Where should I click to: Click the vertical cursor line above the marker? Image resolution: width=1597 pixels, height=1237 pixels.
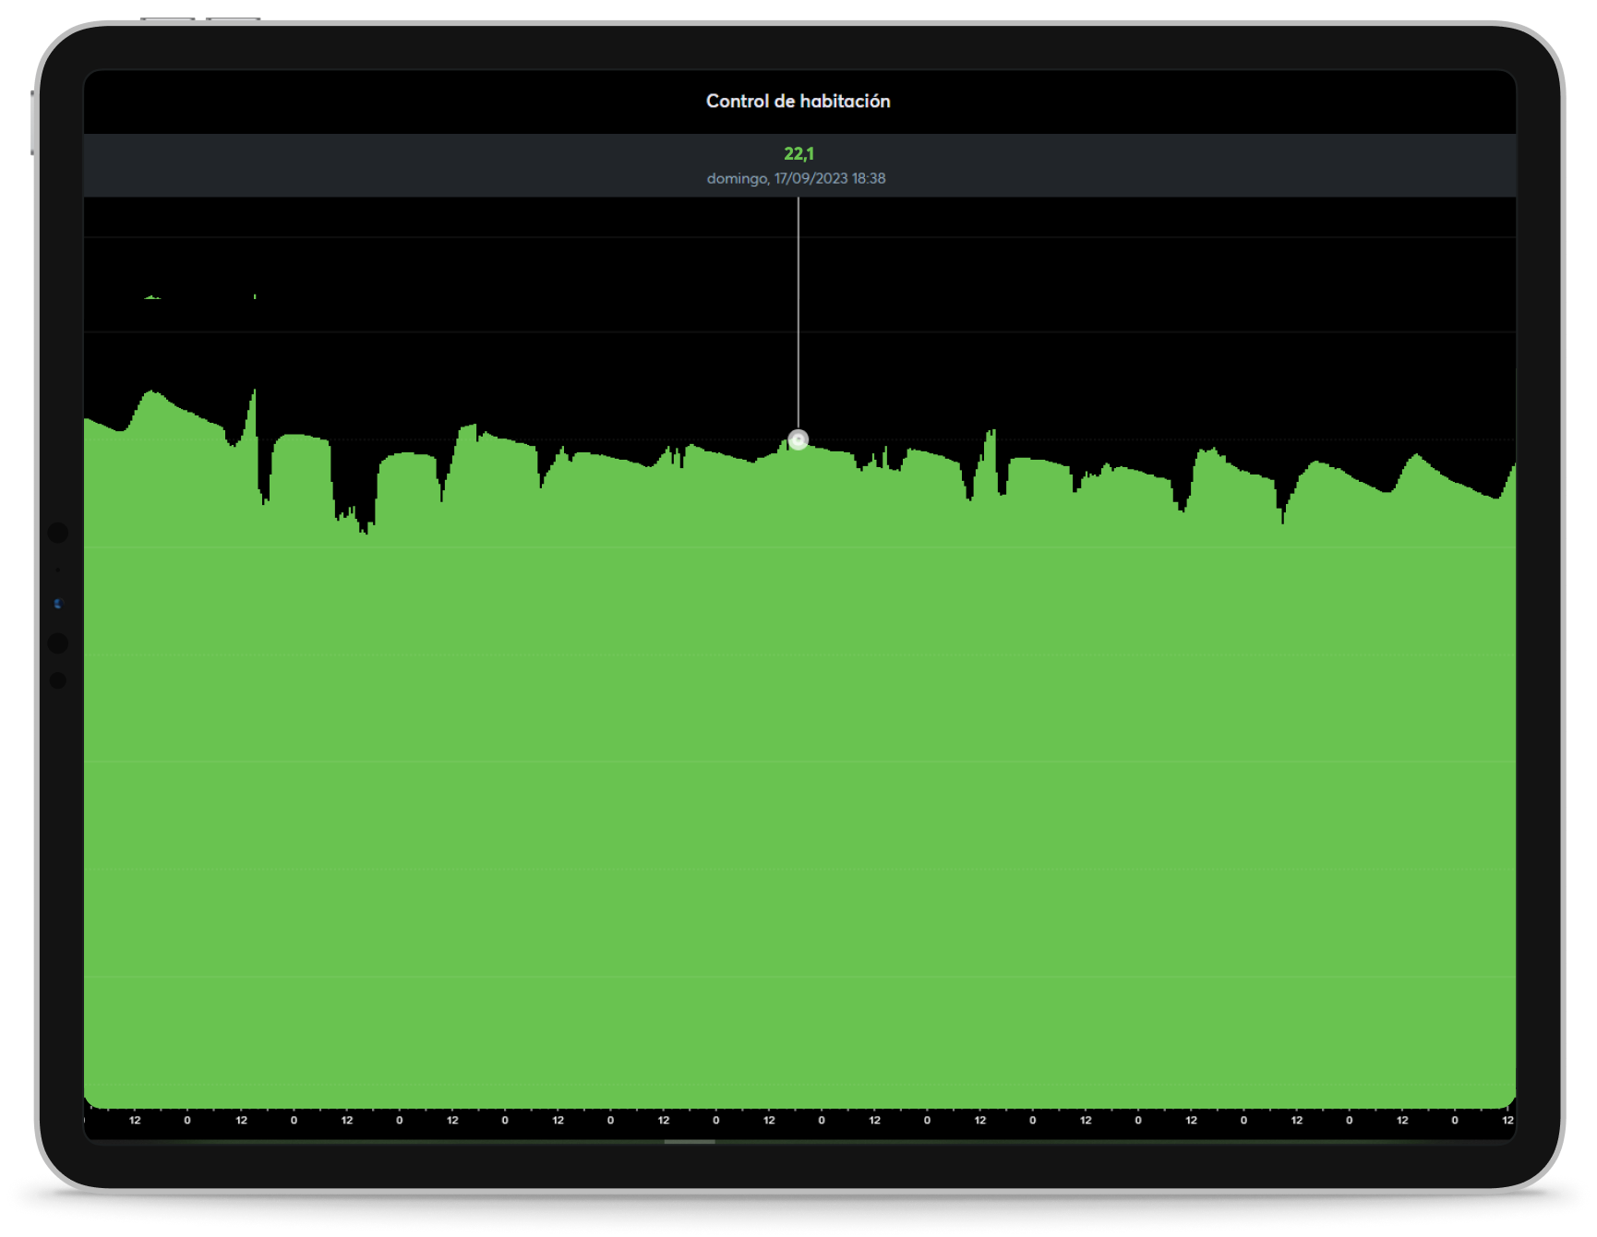point(798,314)
